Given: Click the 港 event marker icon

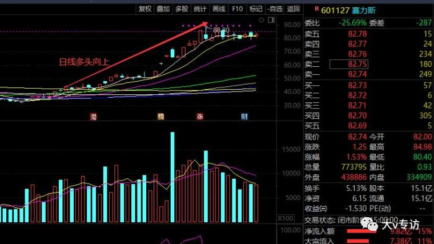Looking at the screenshot, I should coord(94,117).
